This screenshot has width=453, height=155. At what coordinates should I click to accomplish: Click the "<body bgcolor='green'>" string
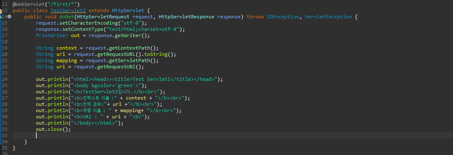(x=106, y=85)
